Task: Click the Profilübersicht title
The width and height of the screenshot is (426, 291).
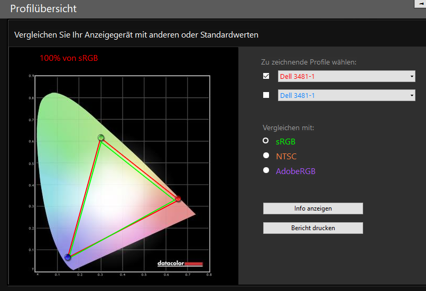Action: (43, 8)
